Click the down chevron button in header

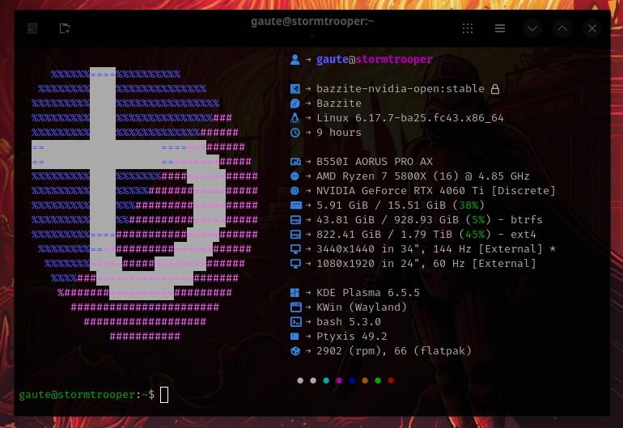[x=532, y=28]
